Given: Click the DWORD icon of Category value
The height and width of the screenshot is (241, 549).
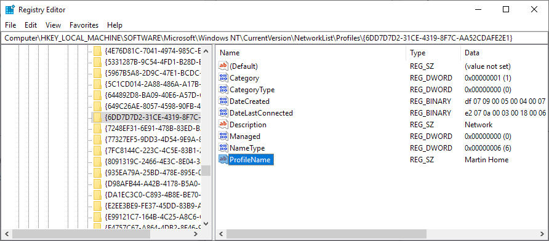Looking at the screenshot, I should tap(223, 77).
